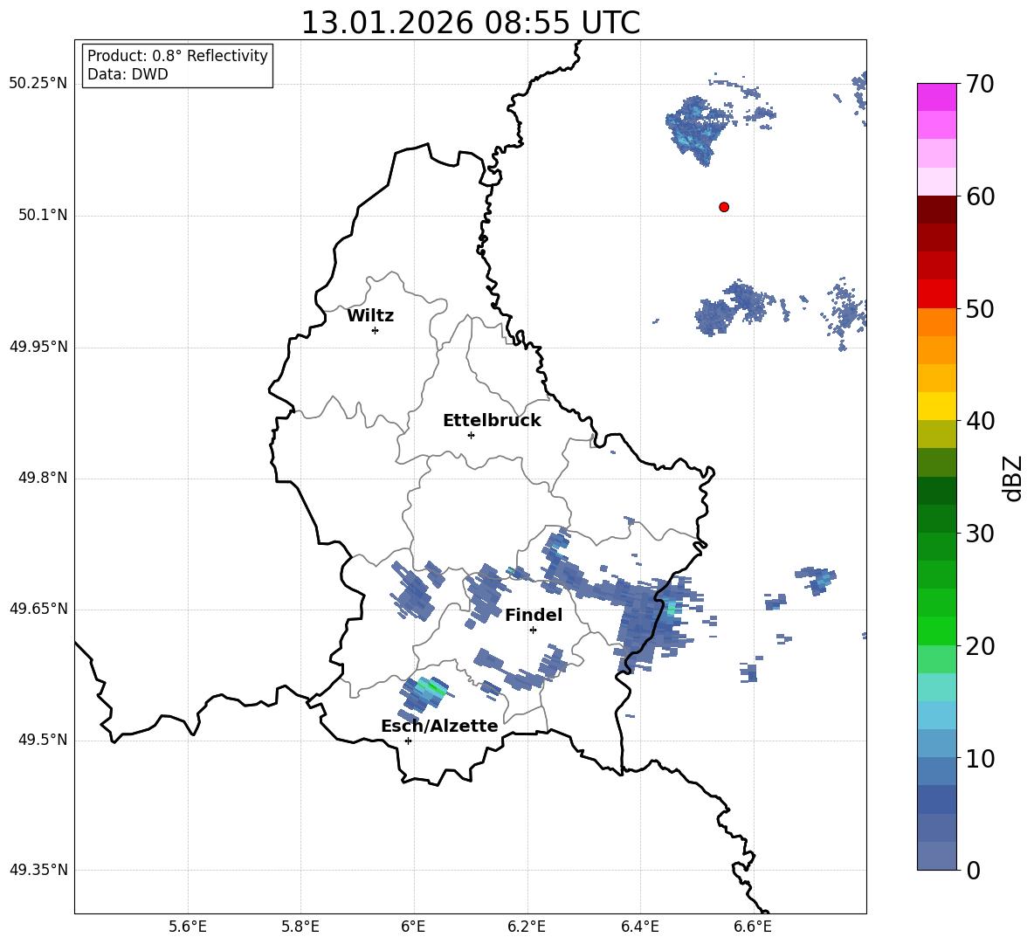Click the 5.8°E longitude label

point(300,927)
